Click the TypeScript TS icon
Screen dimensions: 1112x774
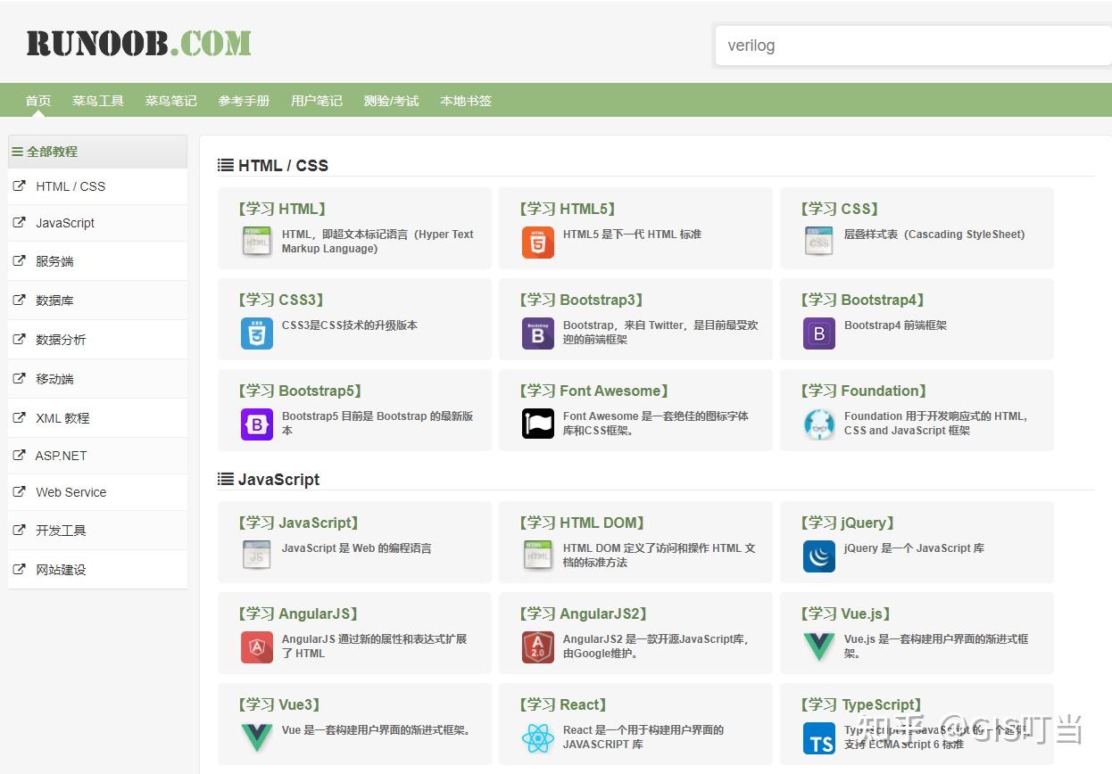coord(819,737)
